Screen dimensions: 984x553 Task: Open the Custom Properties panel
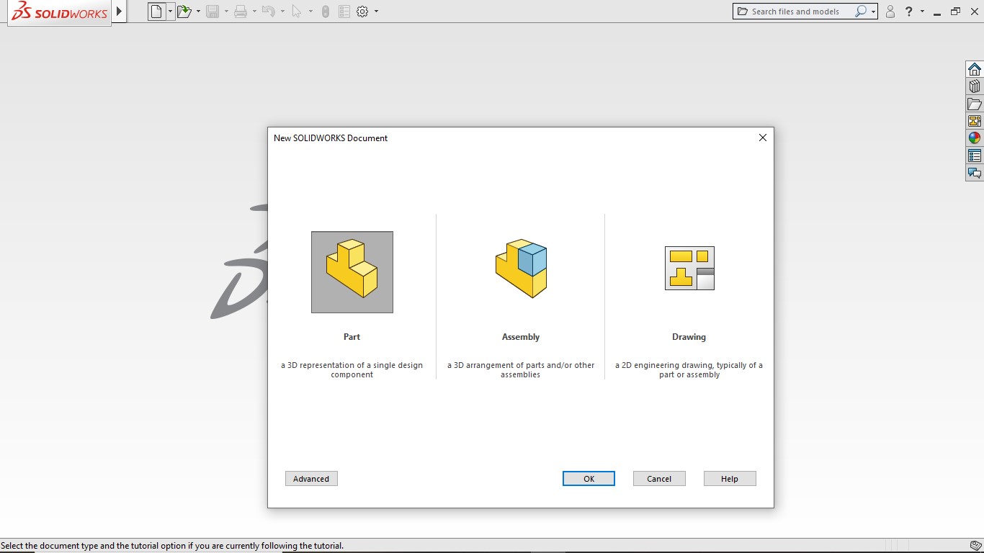(974, 155)
